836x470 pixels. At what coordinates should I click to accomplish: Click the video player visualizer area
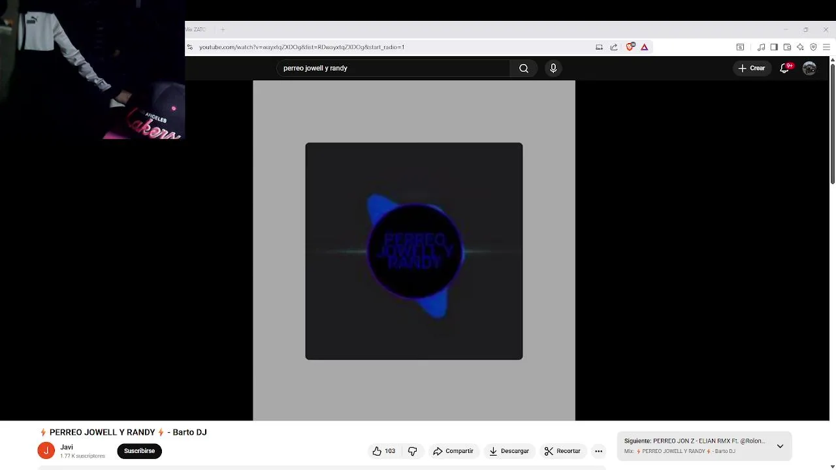pos(414,251)
